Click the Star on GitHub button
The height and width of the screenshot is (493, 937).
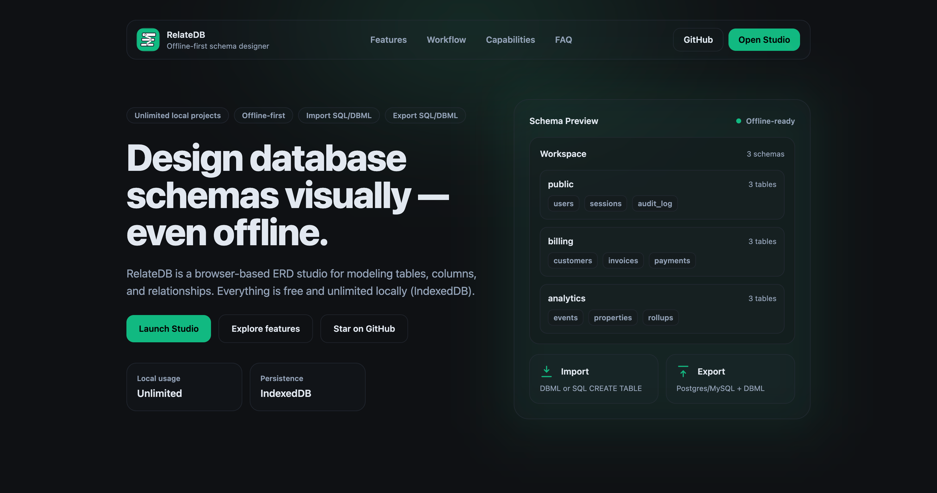pyautogui.click(x=364, y=328)
